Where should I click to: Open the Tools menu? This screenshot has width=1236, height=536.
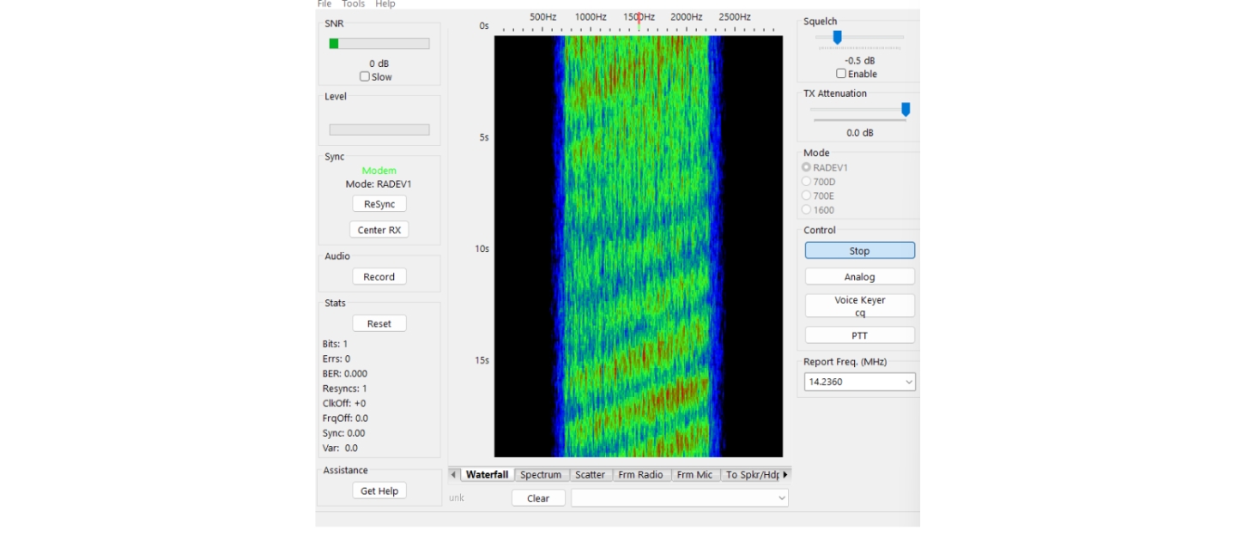(x=353, y=4)
